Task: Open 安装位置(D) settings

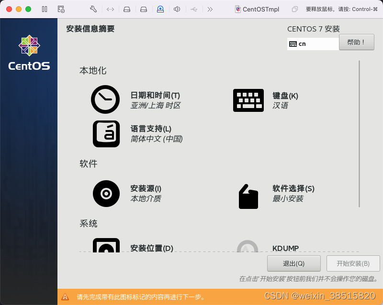Action: pos(152,248)
